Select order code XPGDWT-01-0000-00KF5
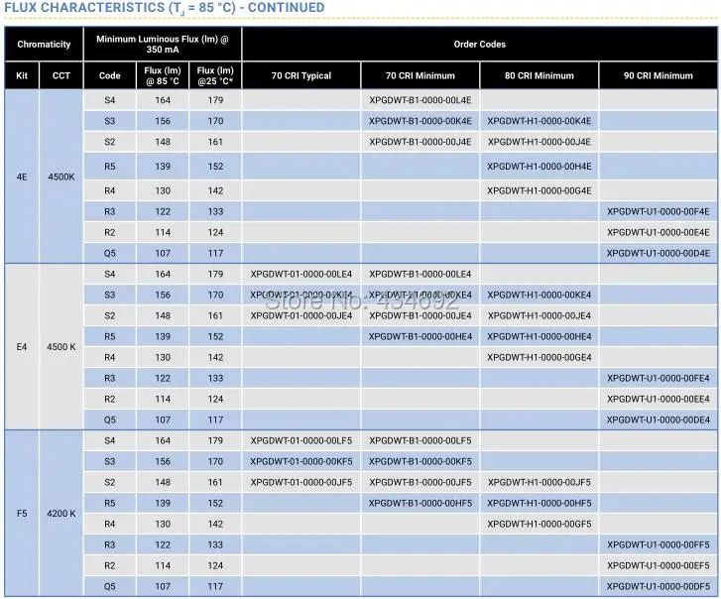Image resolution: width=721 pixels, height=599 pixels. coord(301,461)
